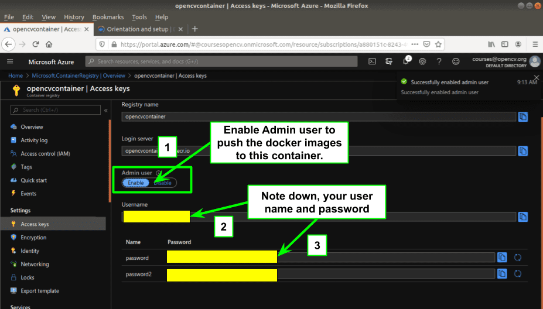543x309 pixels.
Task: Go to Firefox home page
Action: tap(49, 44)
